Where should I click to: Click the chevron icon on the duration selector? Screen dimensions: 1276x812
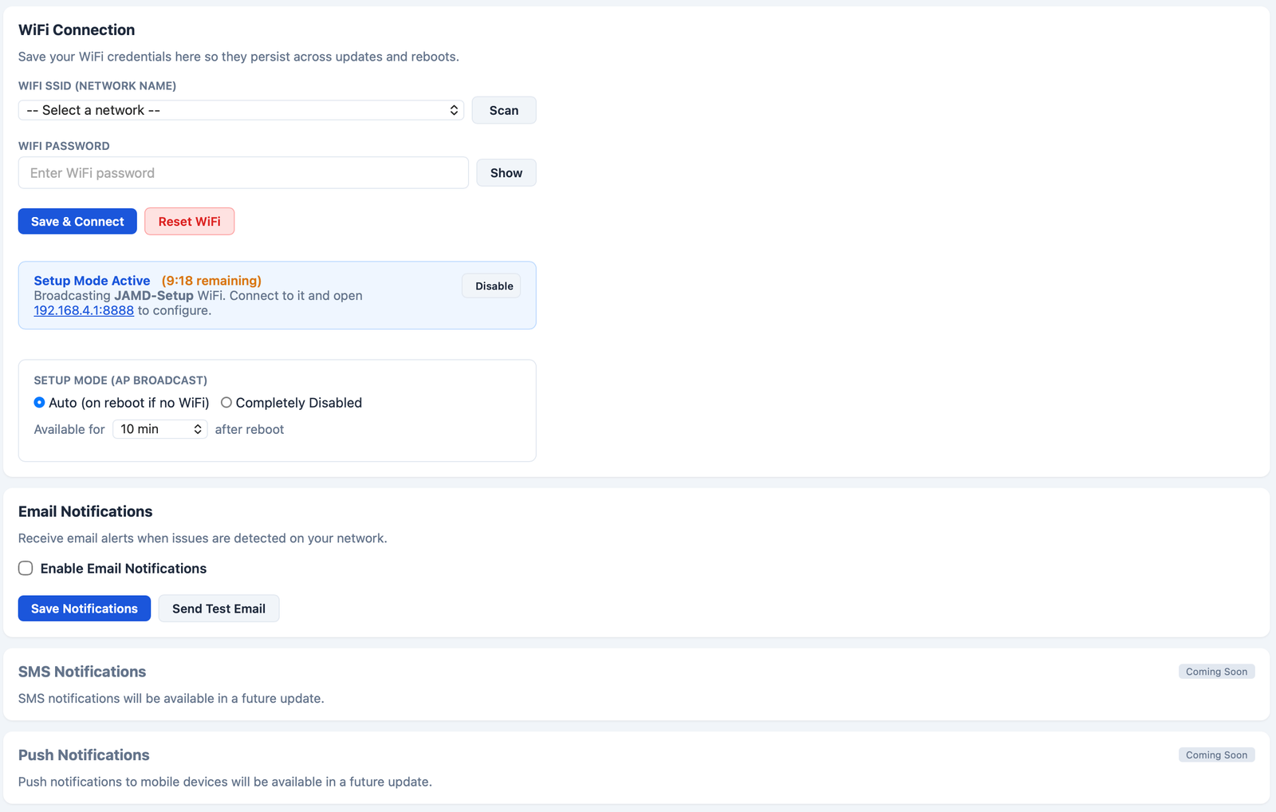click(197, 428)
